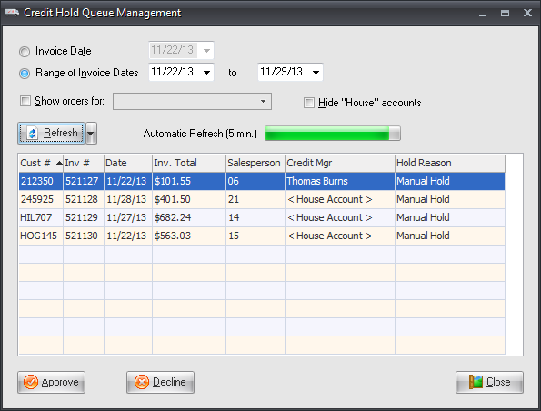Select the row for customer 245925

[262, 199]
